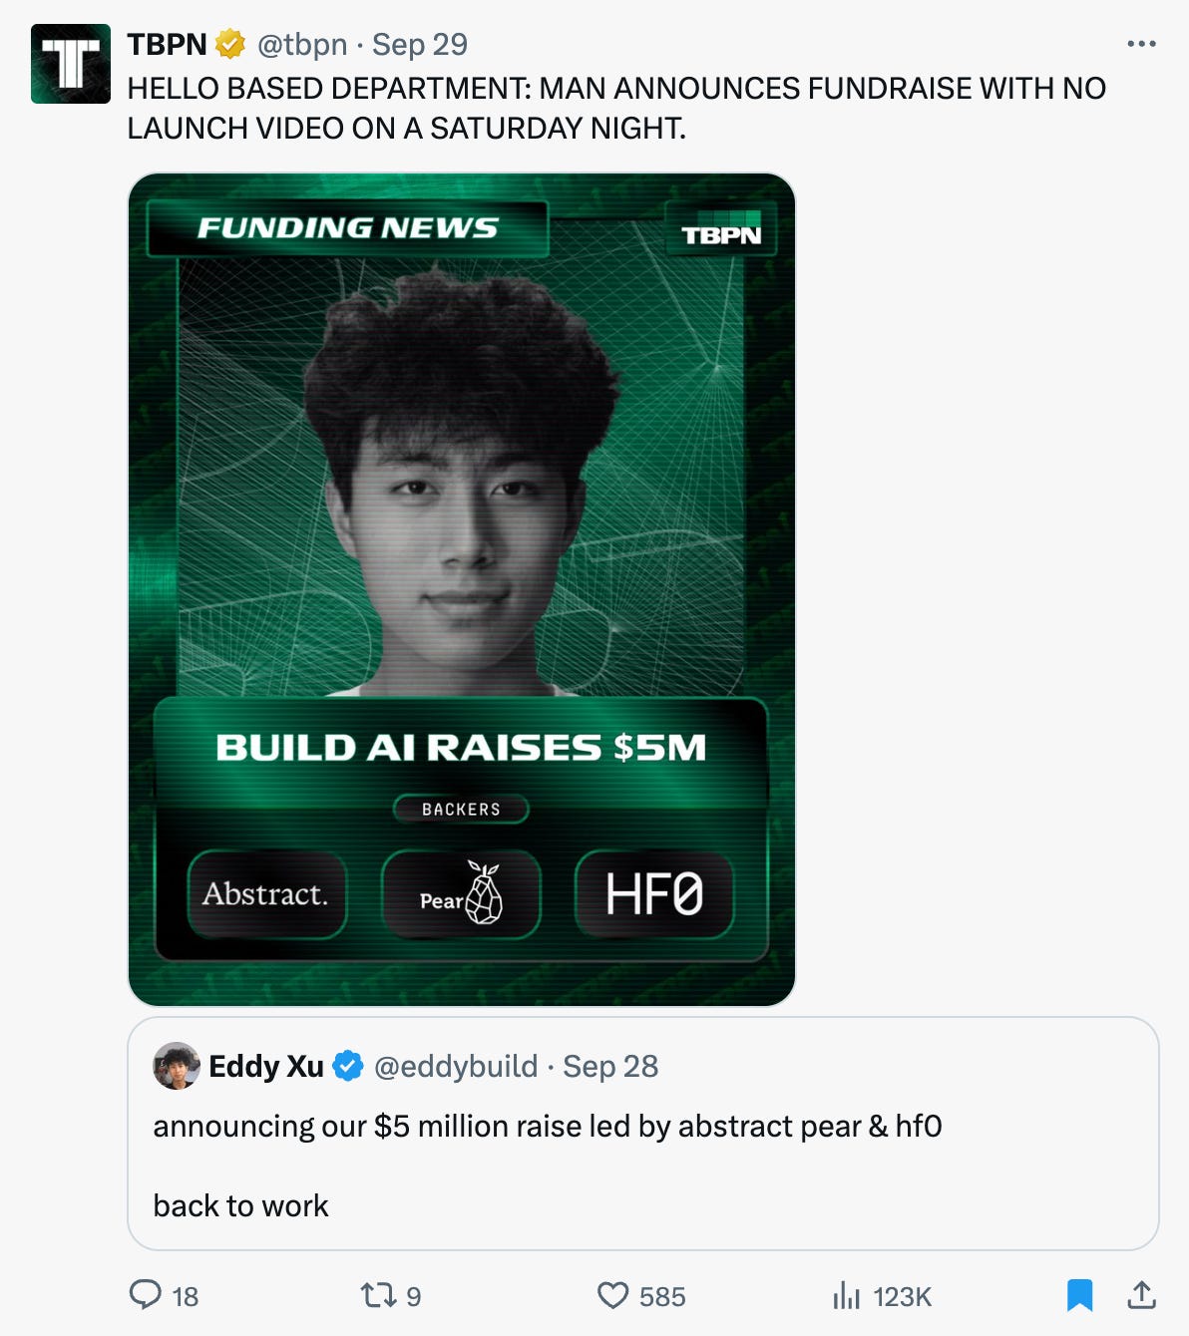Open the @tbpn handle link

(x=302, y=45)
